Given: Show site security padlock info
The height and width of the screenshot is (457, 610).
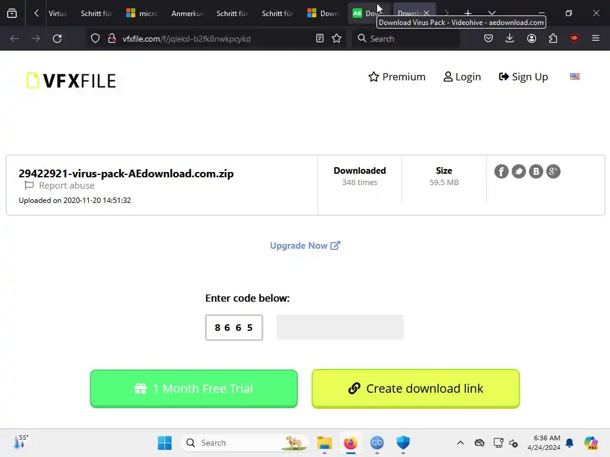Looking at the screenshot, I should click(x=112, y=39).
